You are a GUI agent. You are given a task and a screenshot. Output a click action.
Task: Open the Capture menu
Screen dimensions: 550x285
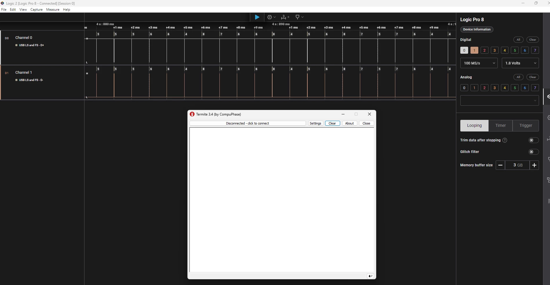[37, 10]
